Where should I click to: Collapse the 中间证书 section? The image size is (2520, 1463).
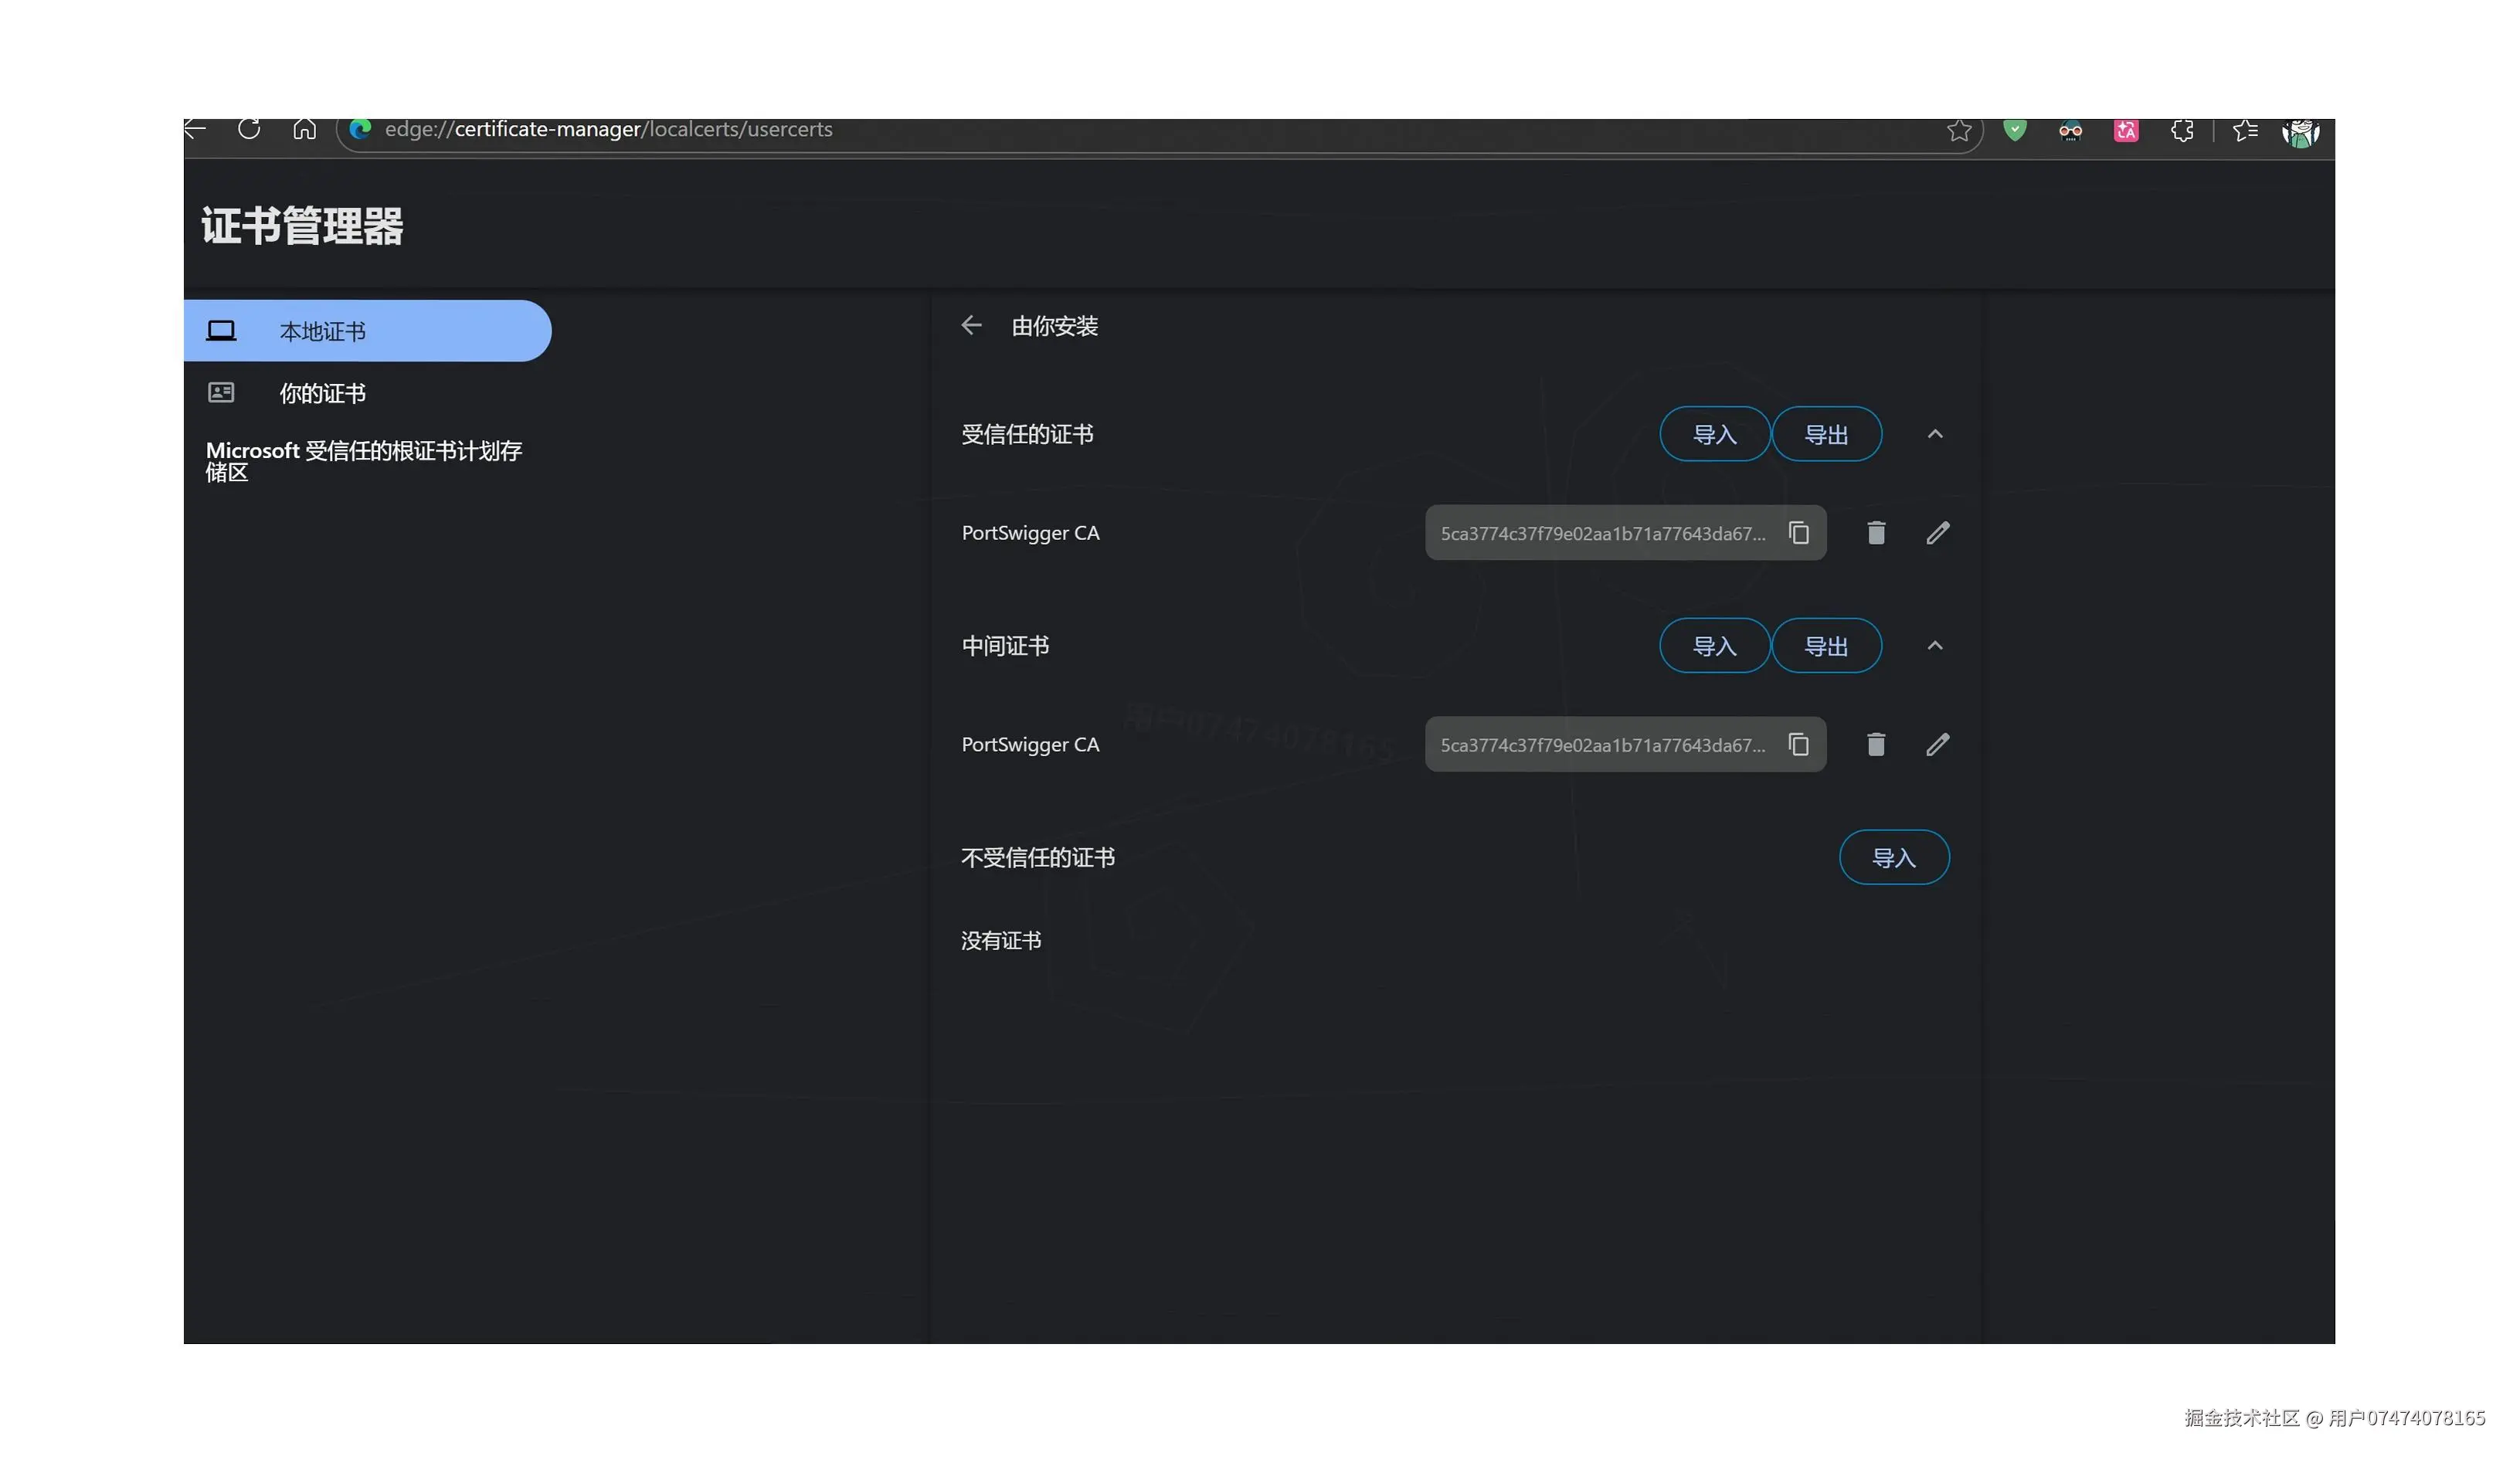click(1935, 645)
